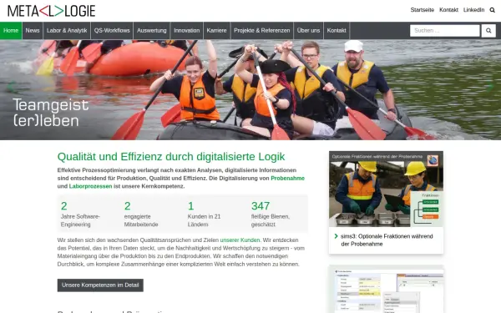Click the Jahre Software-Engineering counter
The width and height of the screenshot is (501, 313).
click(80, 214)
